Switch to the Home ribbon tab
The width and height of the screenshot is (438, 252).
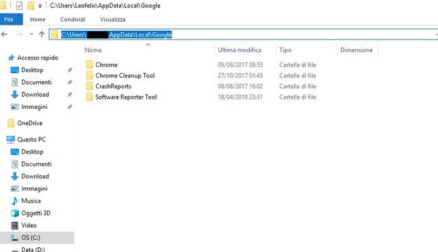click(x=38, y=20)
